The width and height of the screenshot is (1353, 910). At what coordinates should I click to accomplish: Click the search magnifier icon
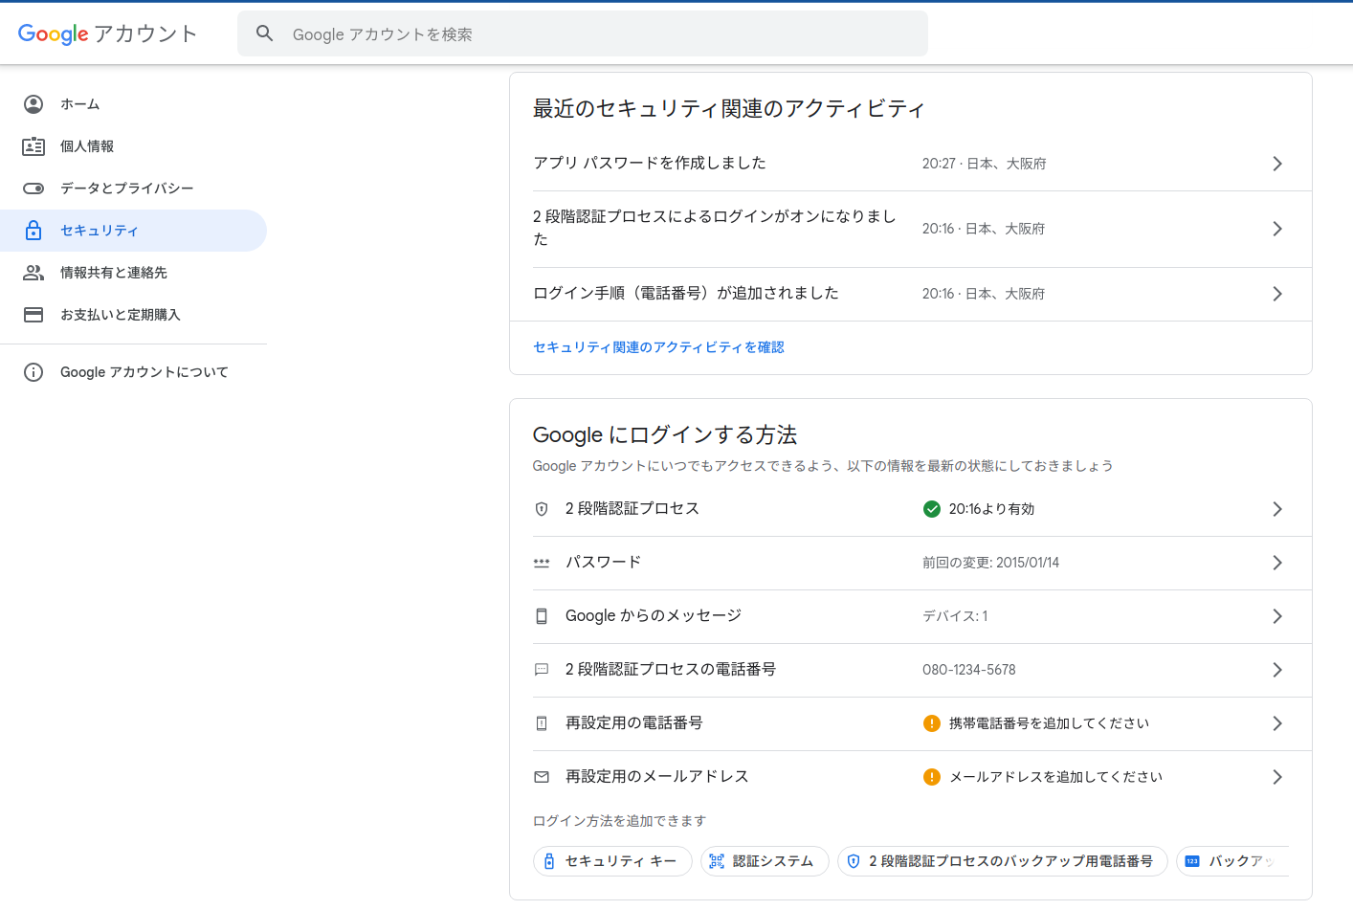265,33
